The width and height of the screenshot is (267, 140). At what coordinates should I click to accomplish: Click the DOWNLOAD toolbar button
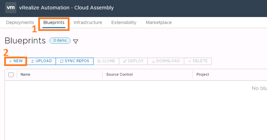click(x=166, y=61)
